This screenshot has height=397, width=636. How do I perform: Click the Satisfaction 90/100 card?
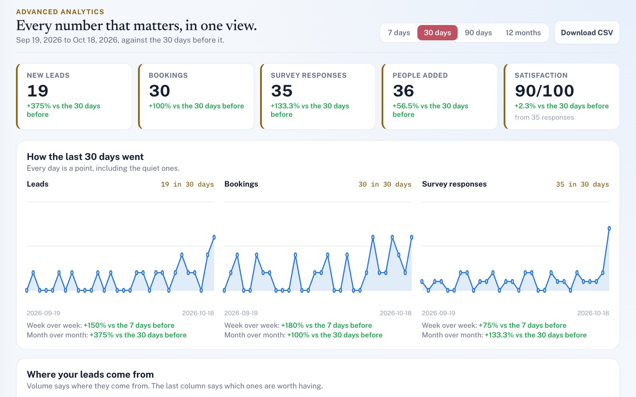pos(562,96)
